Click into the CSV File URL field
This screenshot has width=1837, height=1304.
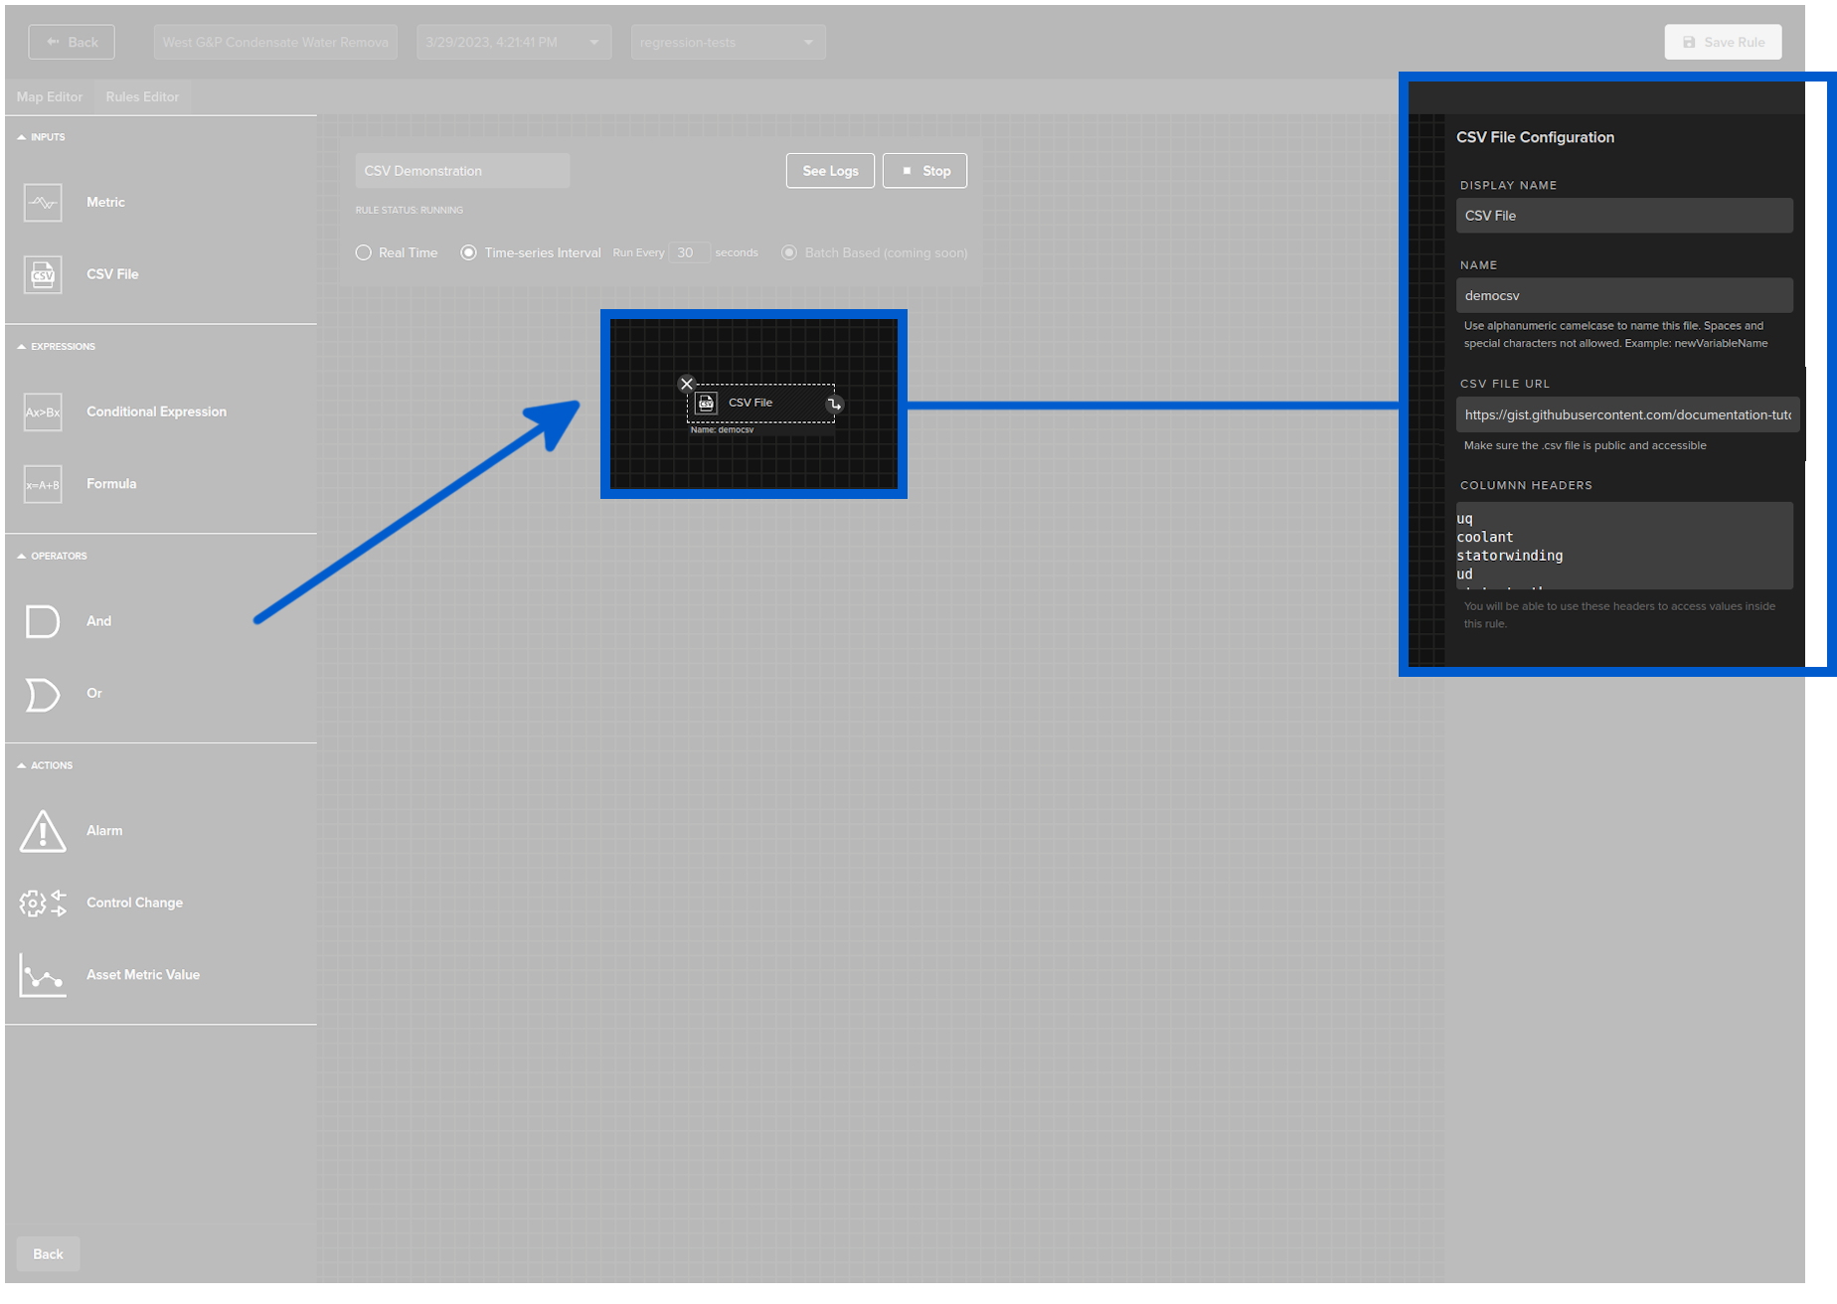(x=1626, y=415)
